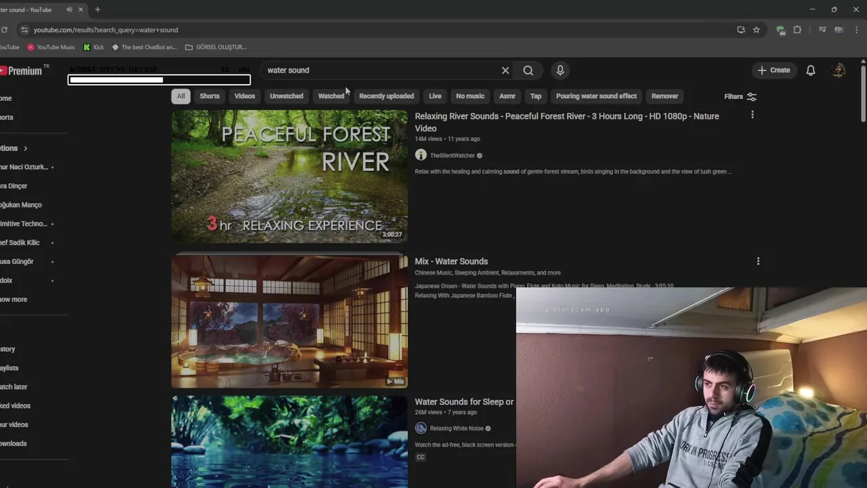The width and height of the screenshot is (867, 488).
Task: Close the water sound YouTube tab
Action: (81, 9)
